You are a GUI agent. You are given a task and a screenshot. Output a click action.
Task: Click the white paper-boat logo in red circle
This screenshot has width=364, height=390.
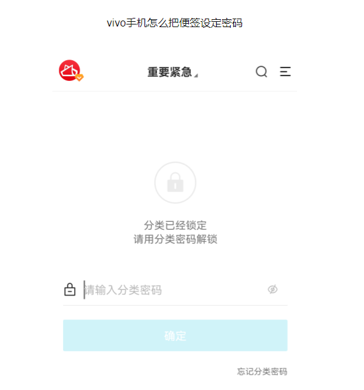pos(70,70)
